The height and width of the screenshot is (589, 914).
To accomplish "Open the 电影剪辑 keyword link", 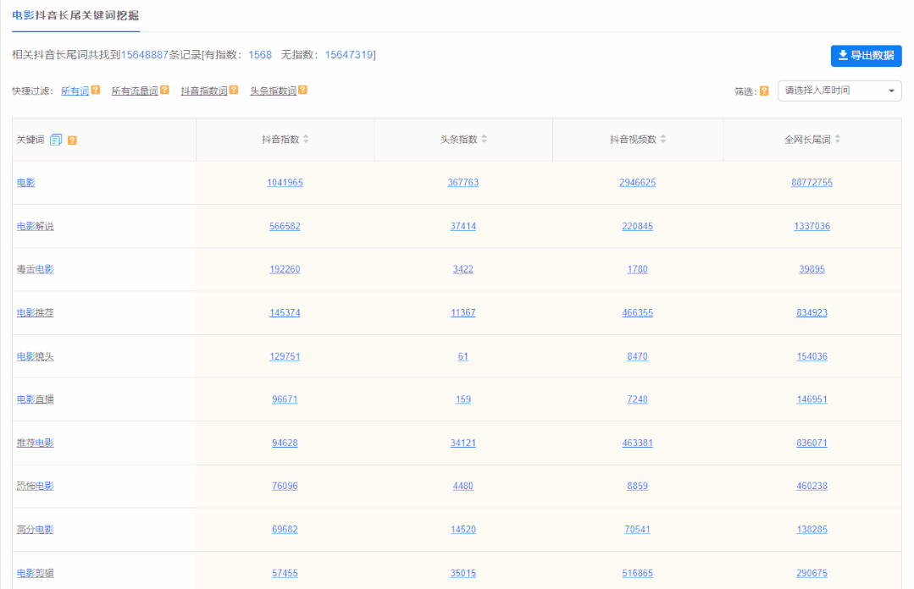I will pos(35,573).
